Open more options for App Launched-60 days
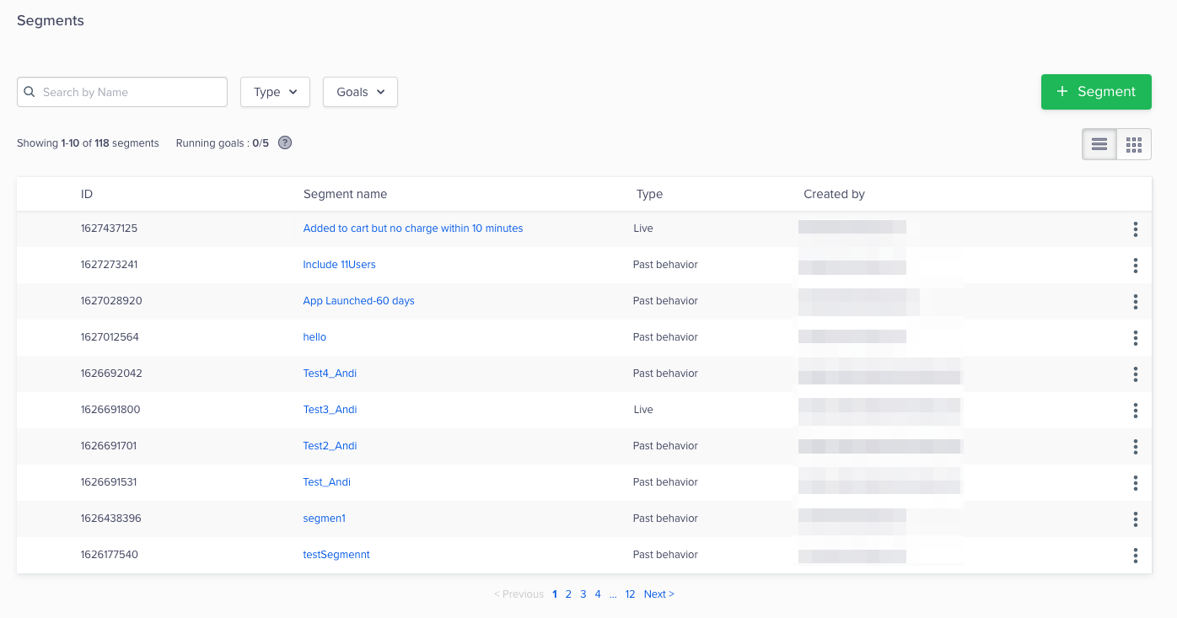The width and height of the screenshot is (1177, 618). tap(1136, 302)
